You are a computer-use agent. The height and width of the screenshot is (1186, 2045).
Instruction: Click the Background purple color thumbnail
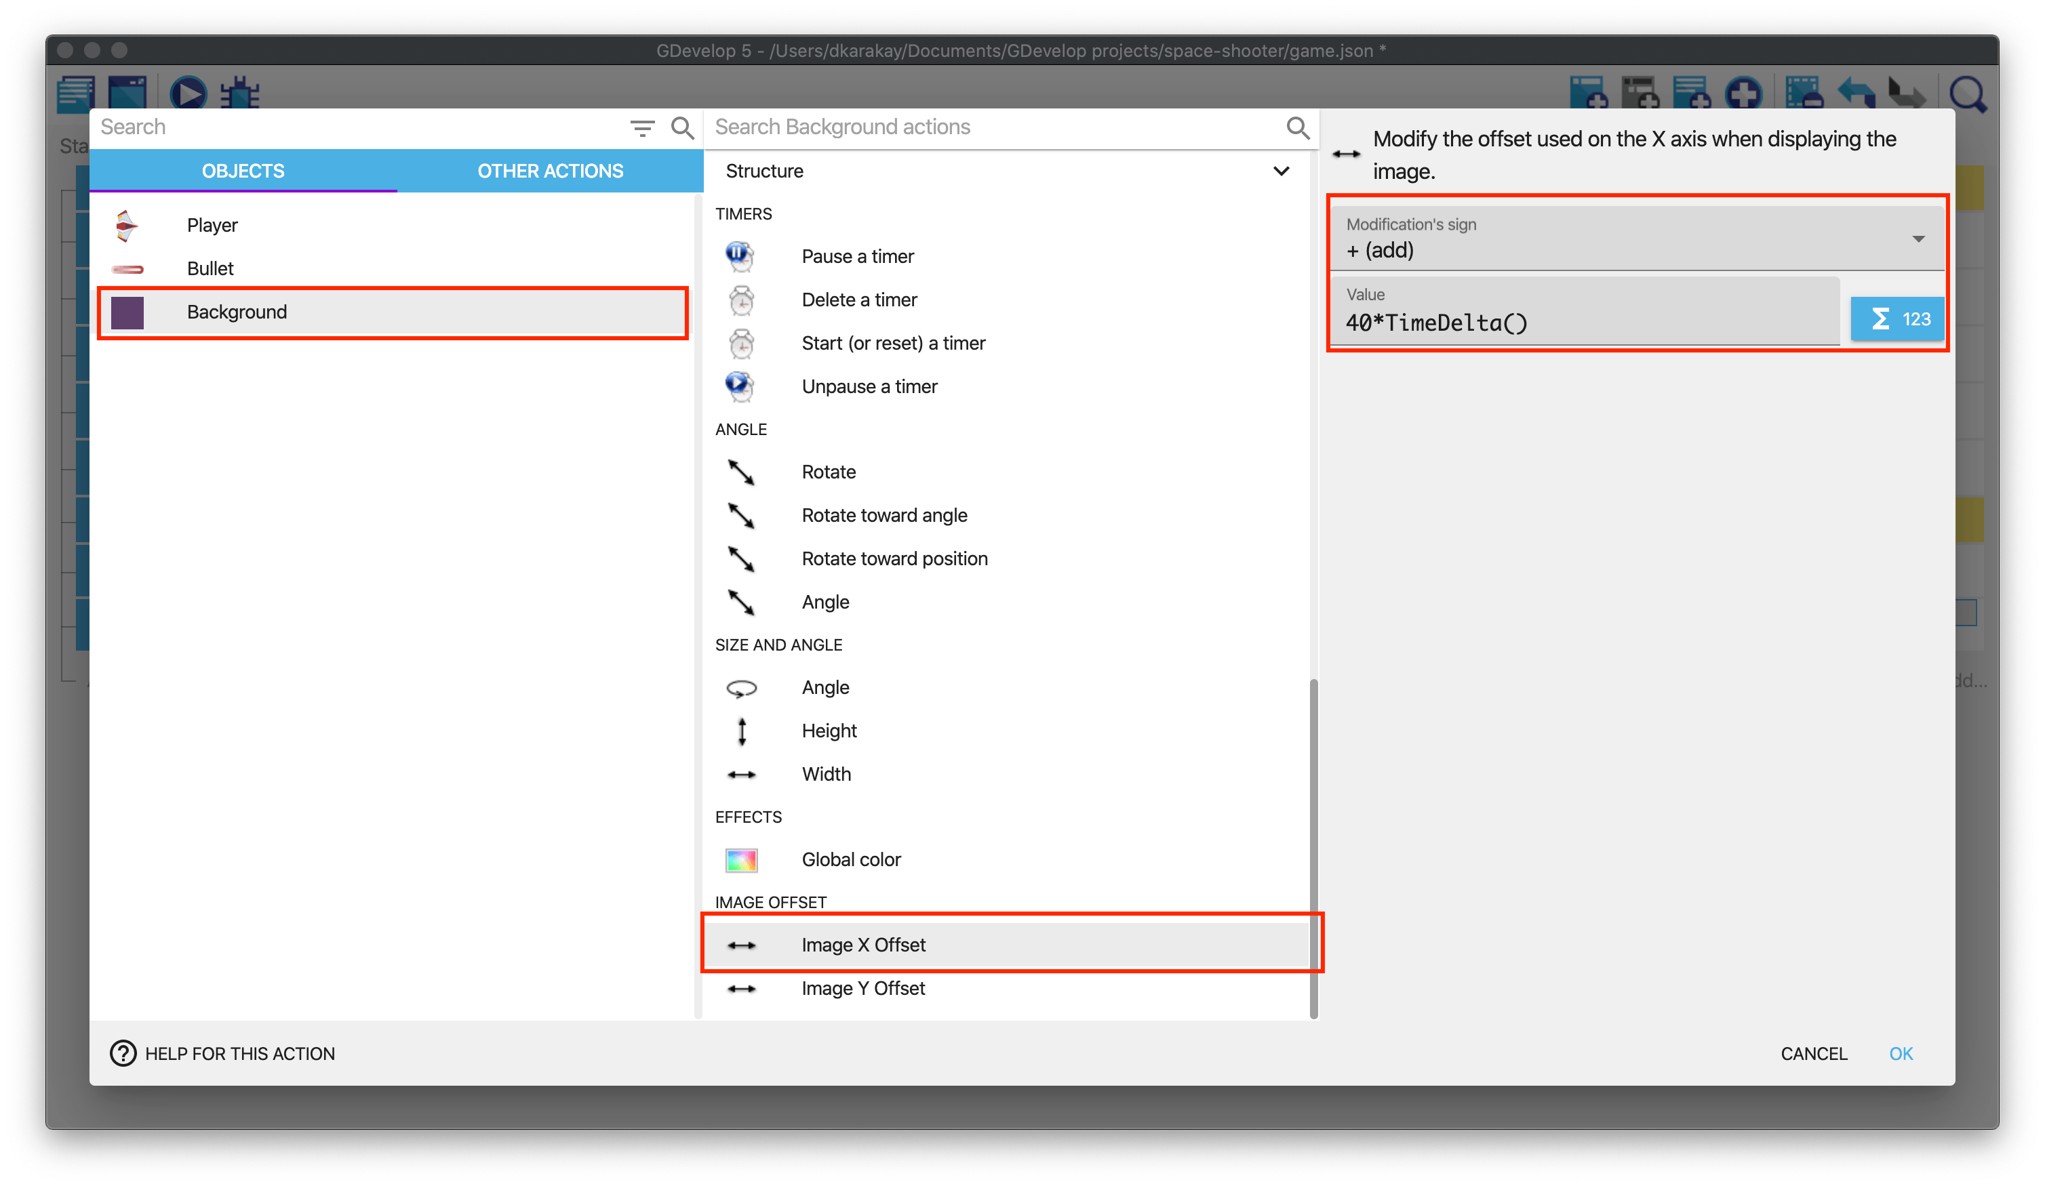127,312
